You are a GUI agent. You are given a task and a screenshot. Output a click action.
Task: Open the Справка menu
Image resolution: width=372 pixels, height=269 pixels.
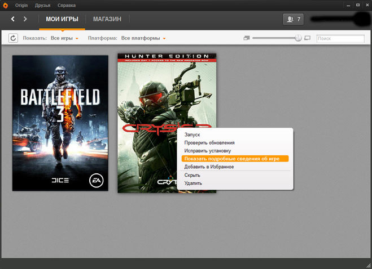[x=67, y=5]
